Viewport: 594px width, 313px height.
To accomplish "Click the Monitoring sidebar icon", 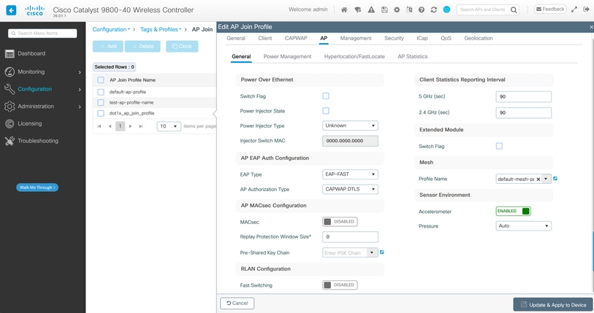I will tap(9, 72).
